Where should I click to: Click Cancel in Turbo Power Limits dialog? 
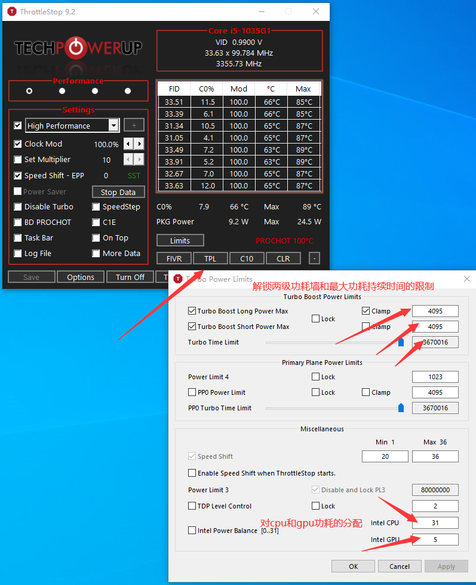[400, 566]
